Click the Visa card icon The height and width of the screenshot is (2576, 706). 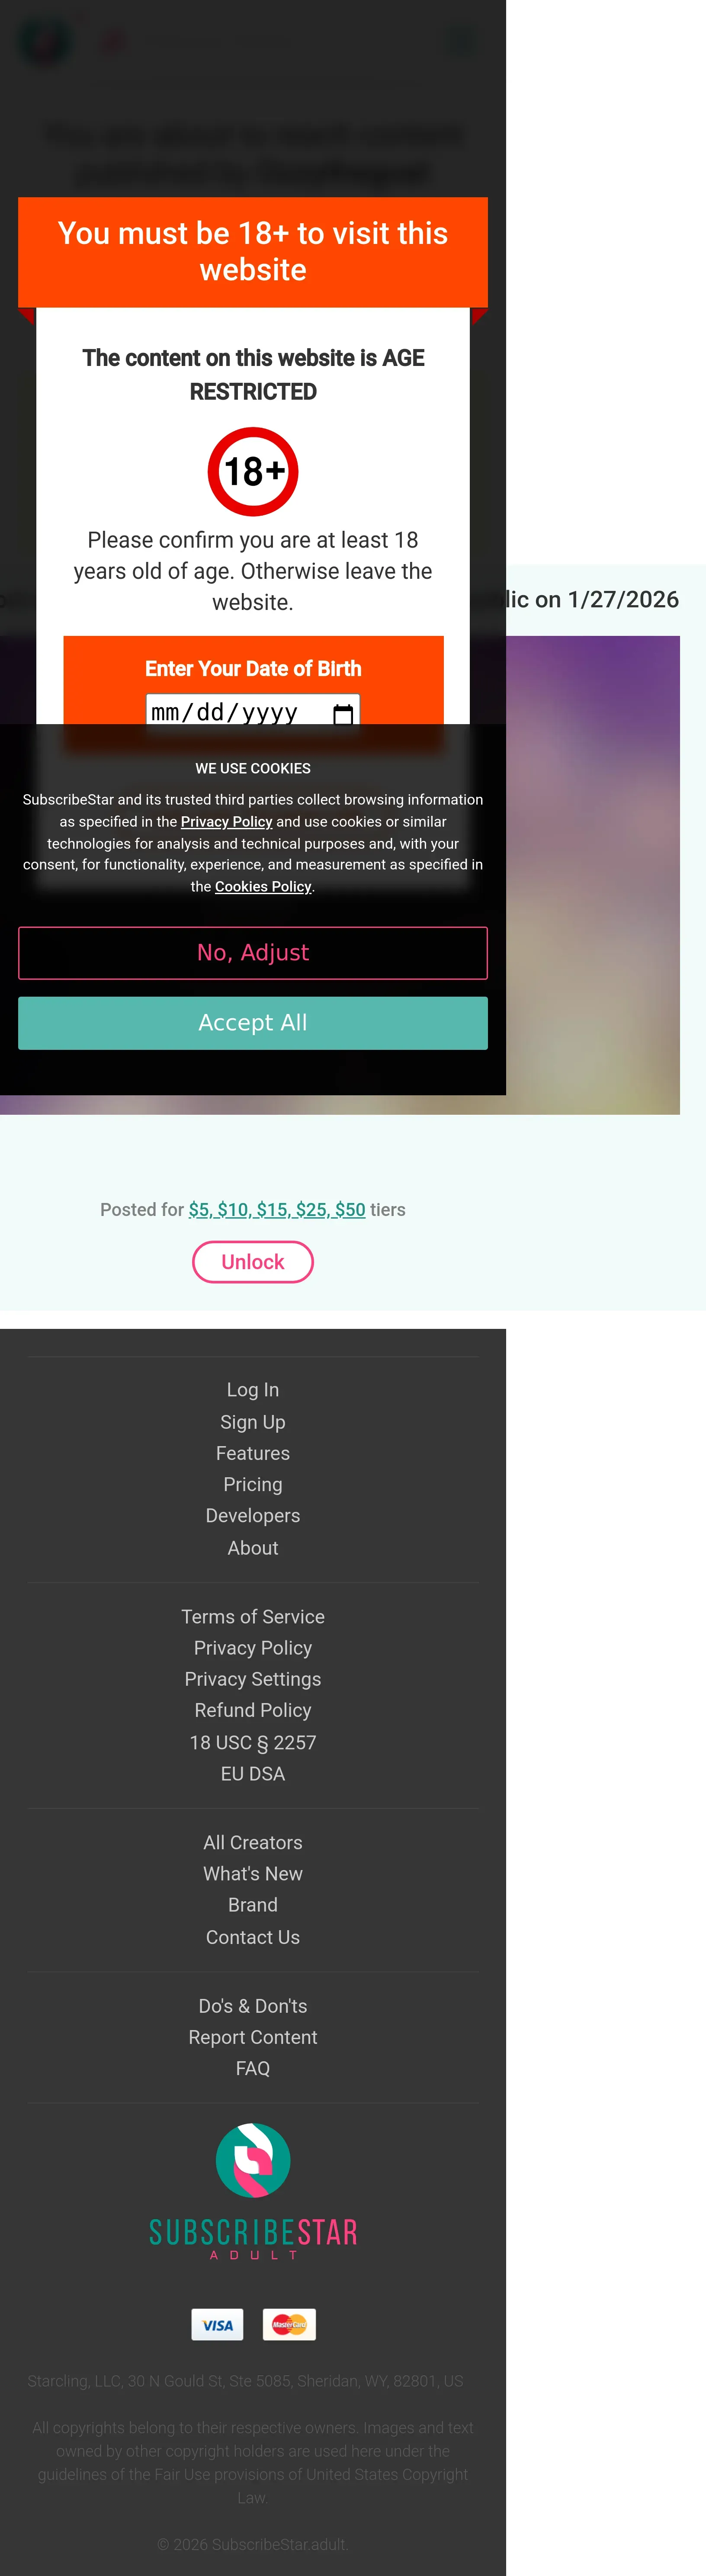217,2324
